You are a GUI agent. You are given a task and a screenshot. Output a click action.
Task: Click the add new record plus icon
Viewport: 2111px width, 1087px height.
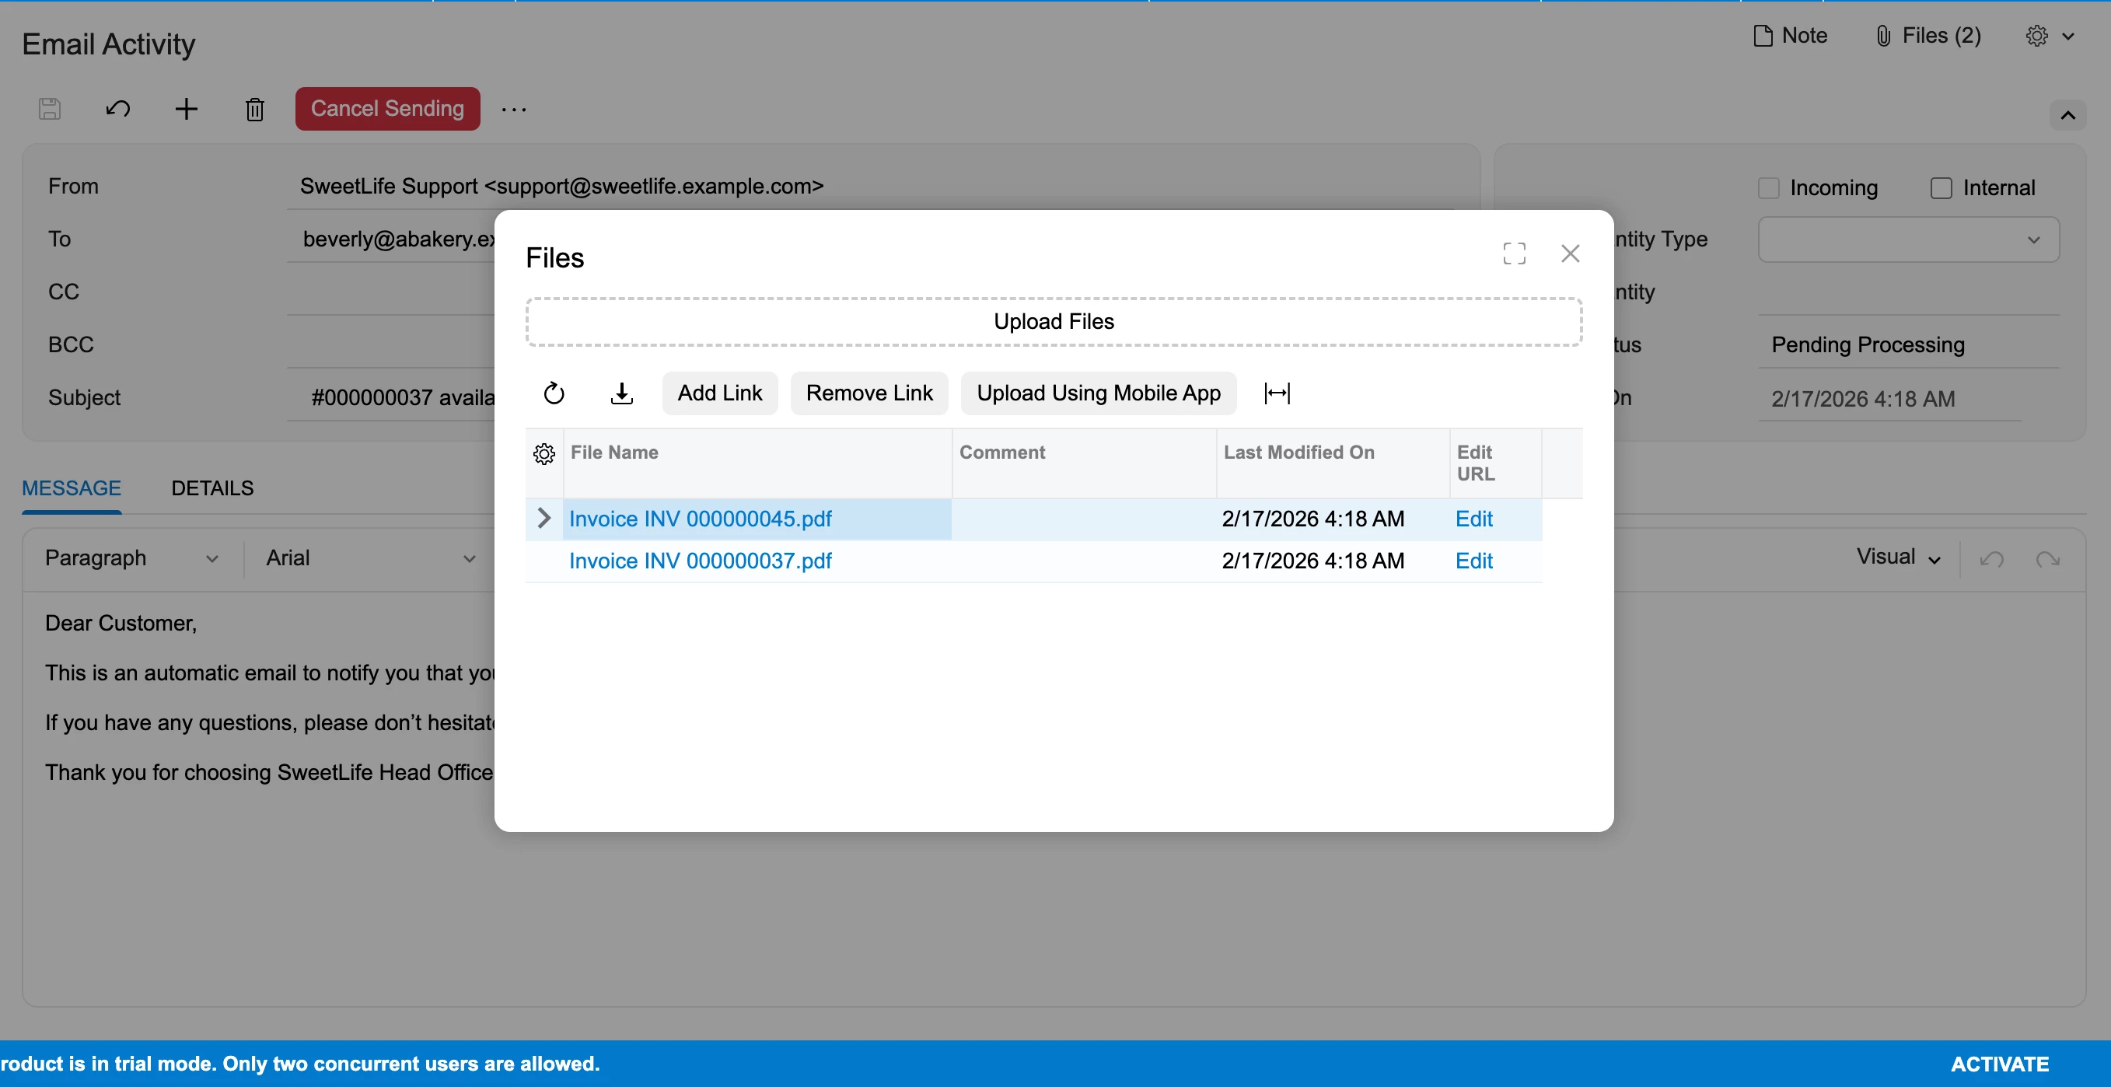click(x=187, y=109)
